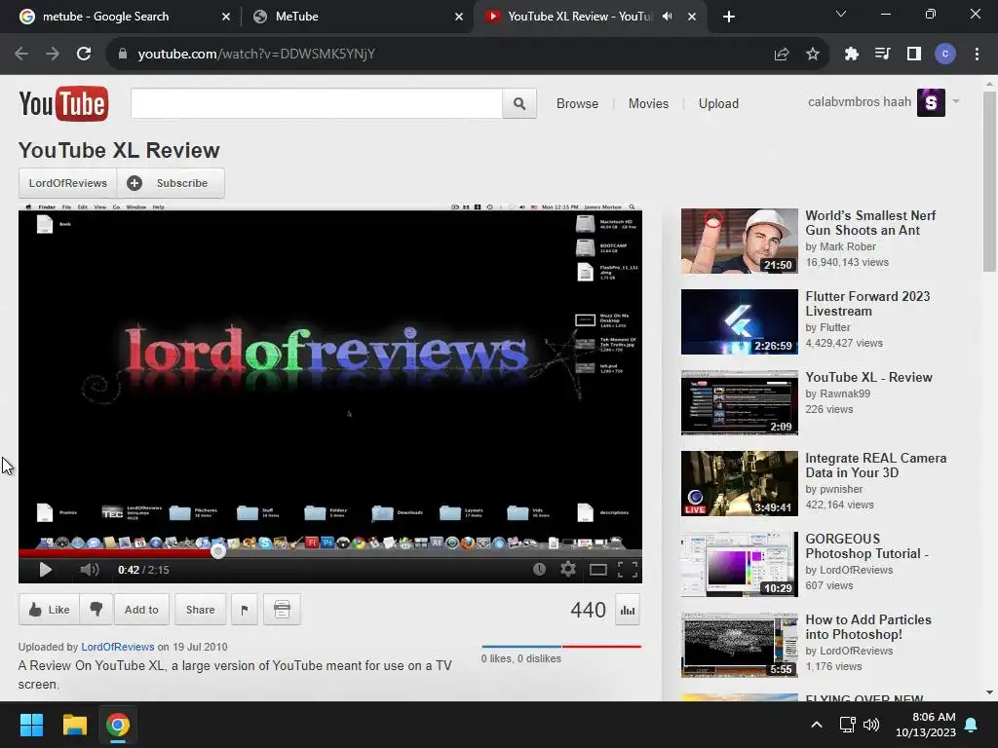Open Mark Rober channel link
This screenshot has width=998, height=748.
point(847,246)
